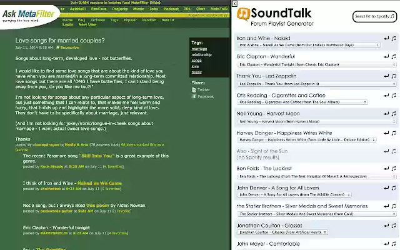The image size is (400, 250).
Task: Open the 'marriage' tag link
Action: point(199,49)
